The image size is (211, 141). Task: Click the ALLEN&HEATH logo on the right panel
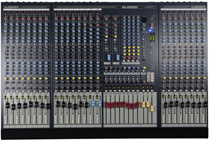click(198, 7)
